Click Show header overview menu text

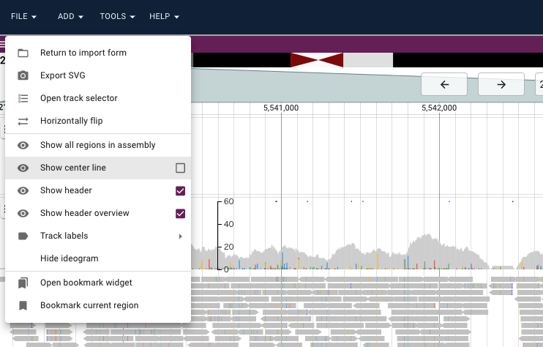[85, 213]
